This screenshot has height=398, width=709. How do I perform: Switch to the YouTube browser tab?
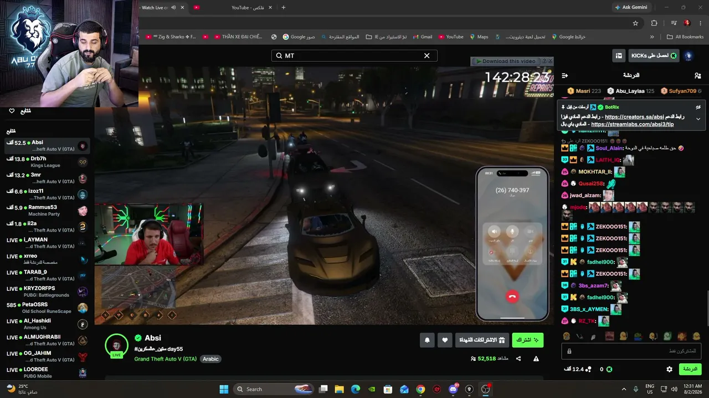[x=233, y=8]
